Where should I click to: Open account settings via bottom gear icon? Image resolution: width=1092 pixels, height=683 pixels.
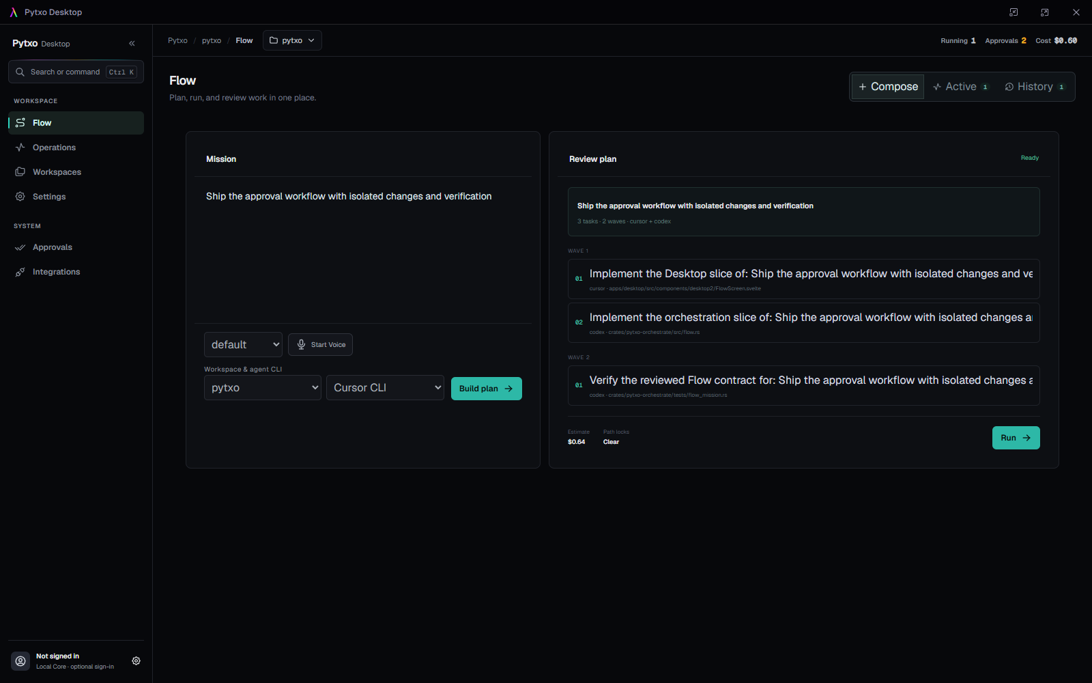136,661
